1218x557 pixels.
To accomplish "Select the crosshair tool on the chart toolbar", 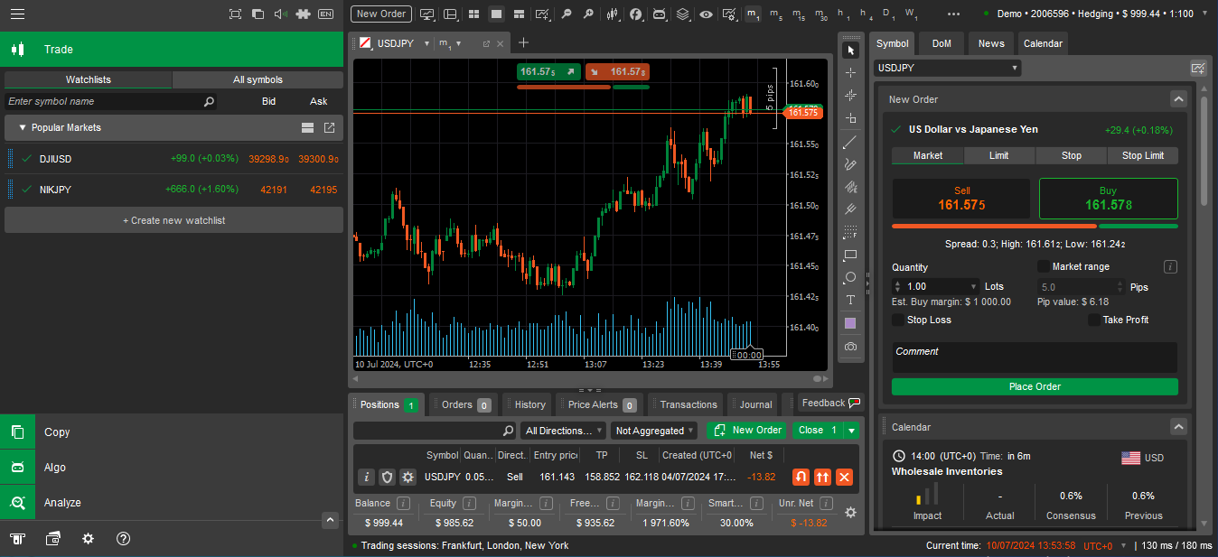I will pos(850,73).
